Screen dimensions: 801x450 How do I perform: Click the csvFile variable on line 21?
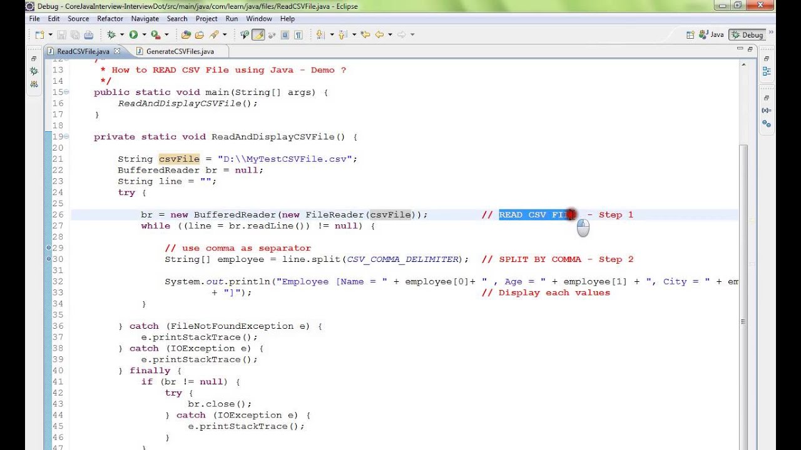point(179,159)
